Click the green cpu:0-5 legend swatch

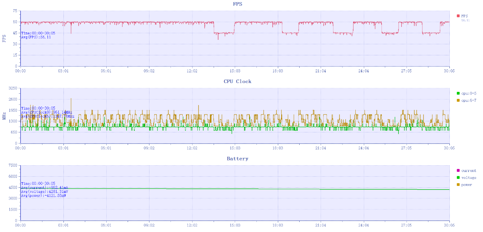[458, 93]
